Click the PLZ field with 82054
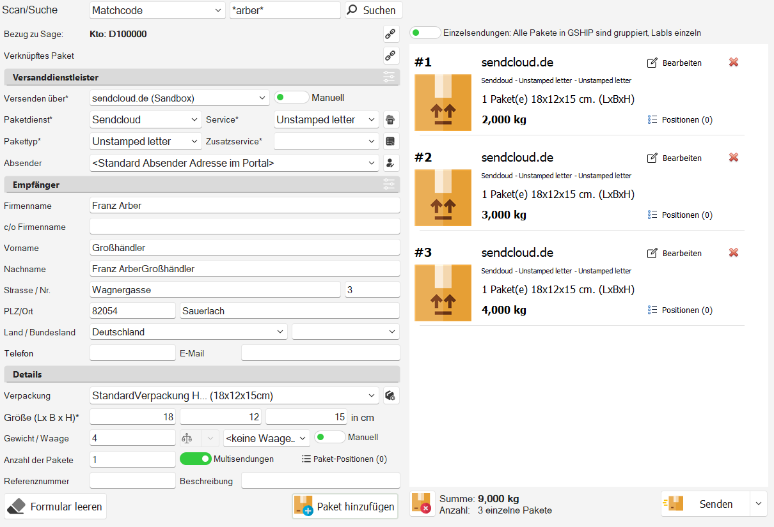Screen dimensions: 774x527 point(132,311)
